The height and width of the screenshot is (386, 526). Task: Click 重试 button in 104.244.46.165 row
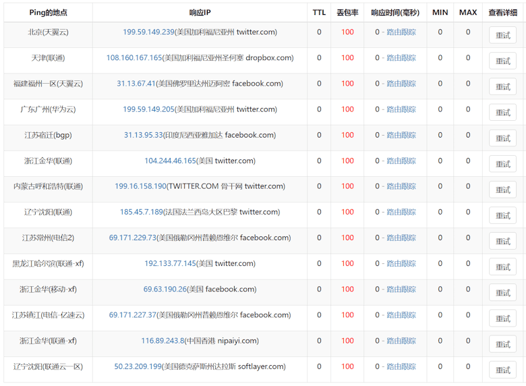click(x=502, y=164)
